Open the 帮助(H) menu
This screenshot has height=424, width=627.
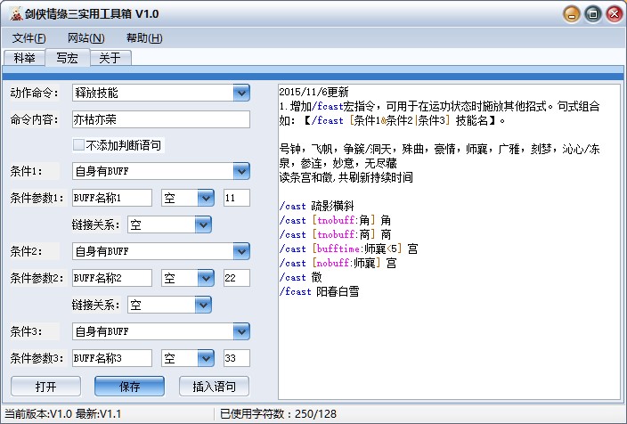(x=143, y=38)
